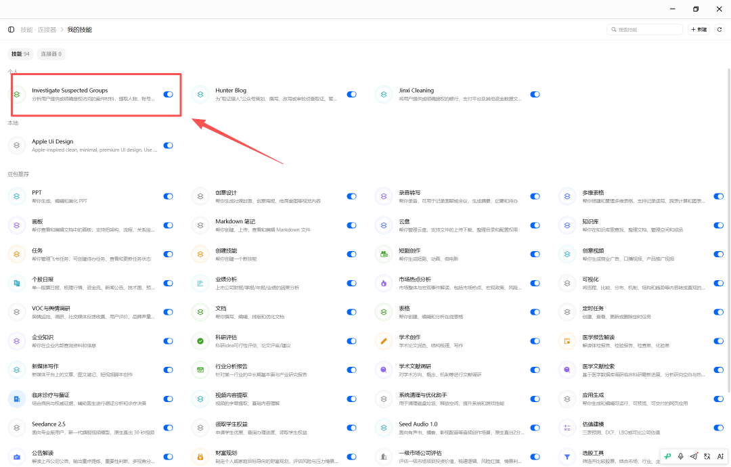Screen dimensions: 731x467
Task: Go to 技能·连接器 breadcrumb link
Action: 38,29
